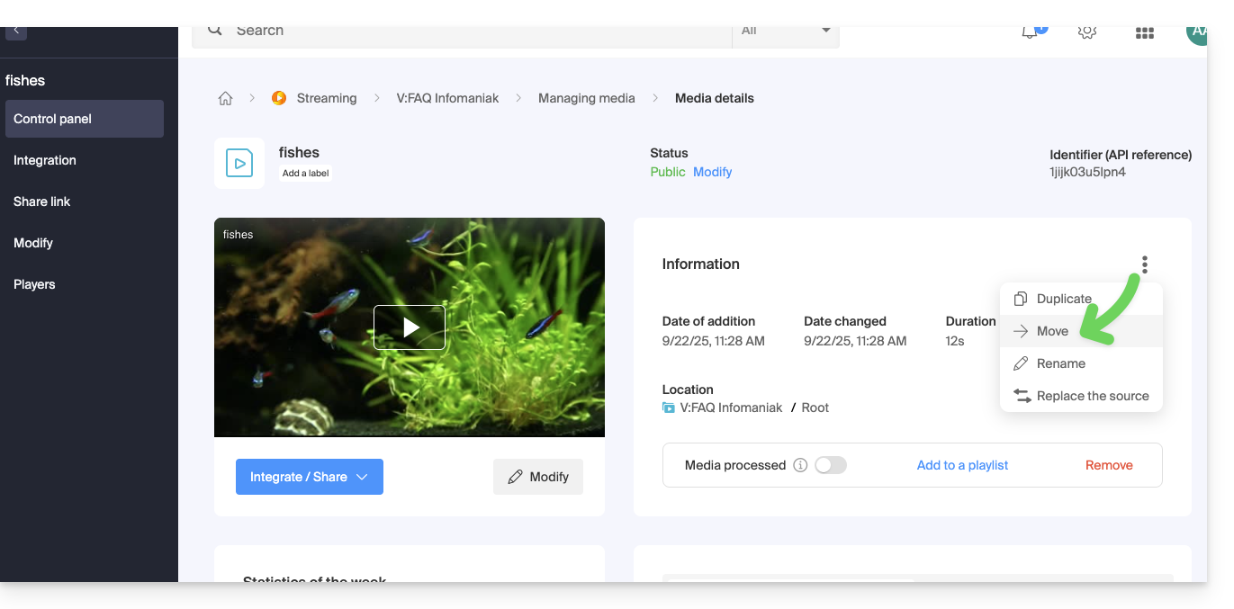Click the fishes media file icon
This screenshot has width=1234, height=609.
(x=239, y=164)
